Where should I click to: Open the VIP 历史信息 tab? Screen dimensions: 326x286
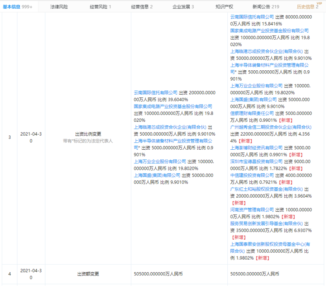click(308, 7)
